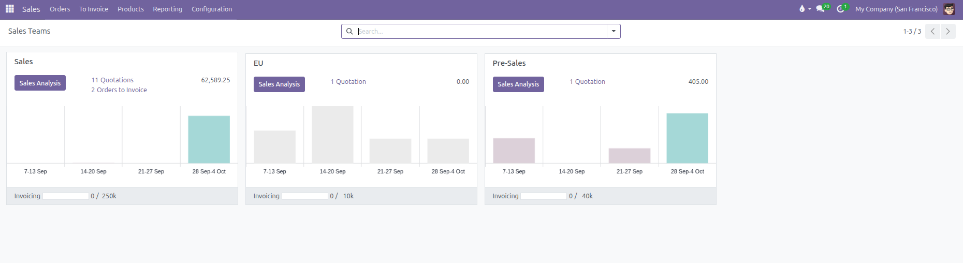The width and height of the screenshot is (963, 263).
Task: Click the 14-20 Sep bar in EU chart
Action: tap(332, 135)
